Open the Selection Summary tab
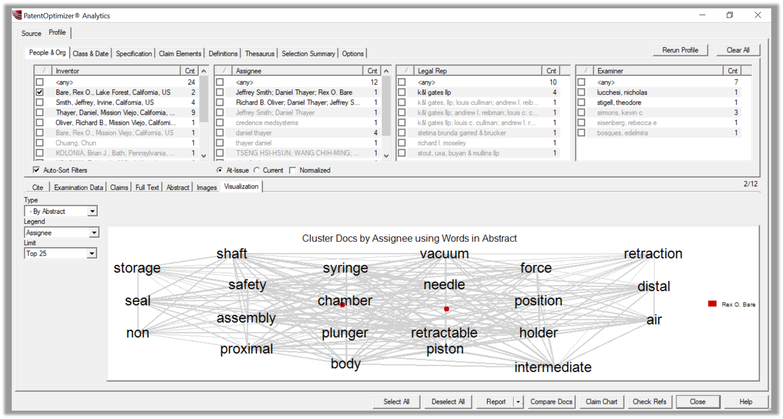 pos(308,54)
